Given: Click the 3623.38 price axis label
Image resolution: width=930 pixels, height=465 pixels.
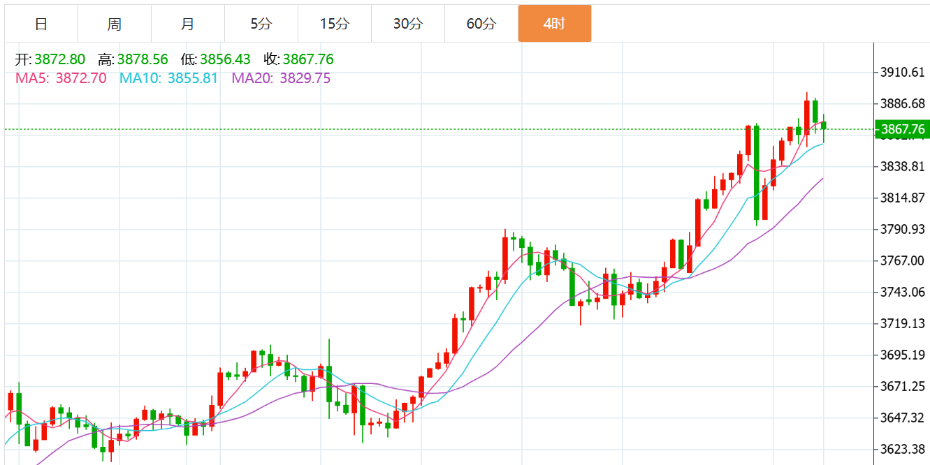Looking at the screenshot, I should coord(902,449).
